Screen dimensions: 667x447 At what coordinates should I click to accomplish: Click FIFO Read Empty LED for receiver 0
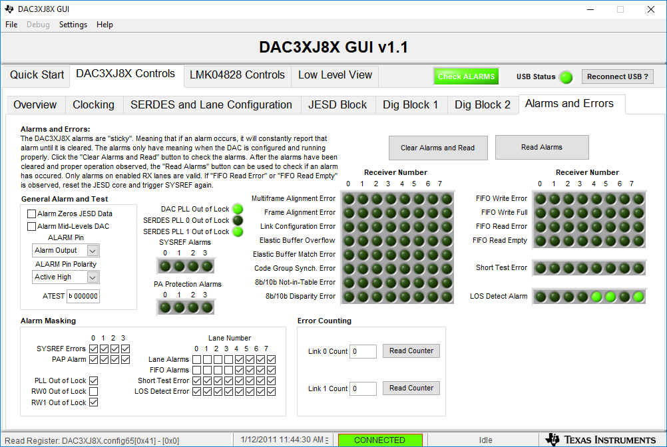pyautogui.click(x=541, y=241)
